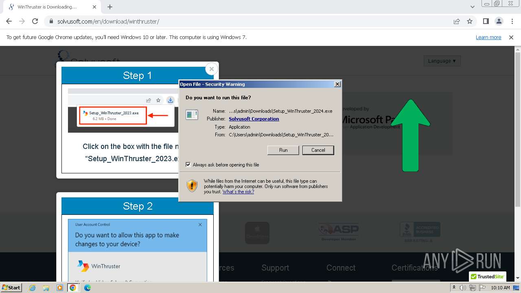This screenshot has width=521, height=293.
Task: Open the Solvusoft Corporation publisher link
Action: pos(254,119)
